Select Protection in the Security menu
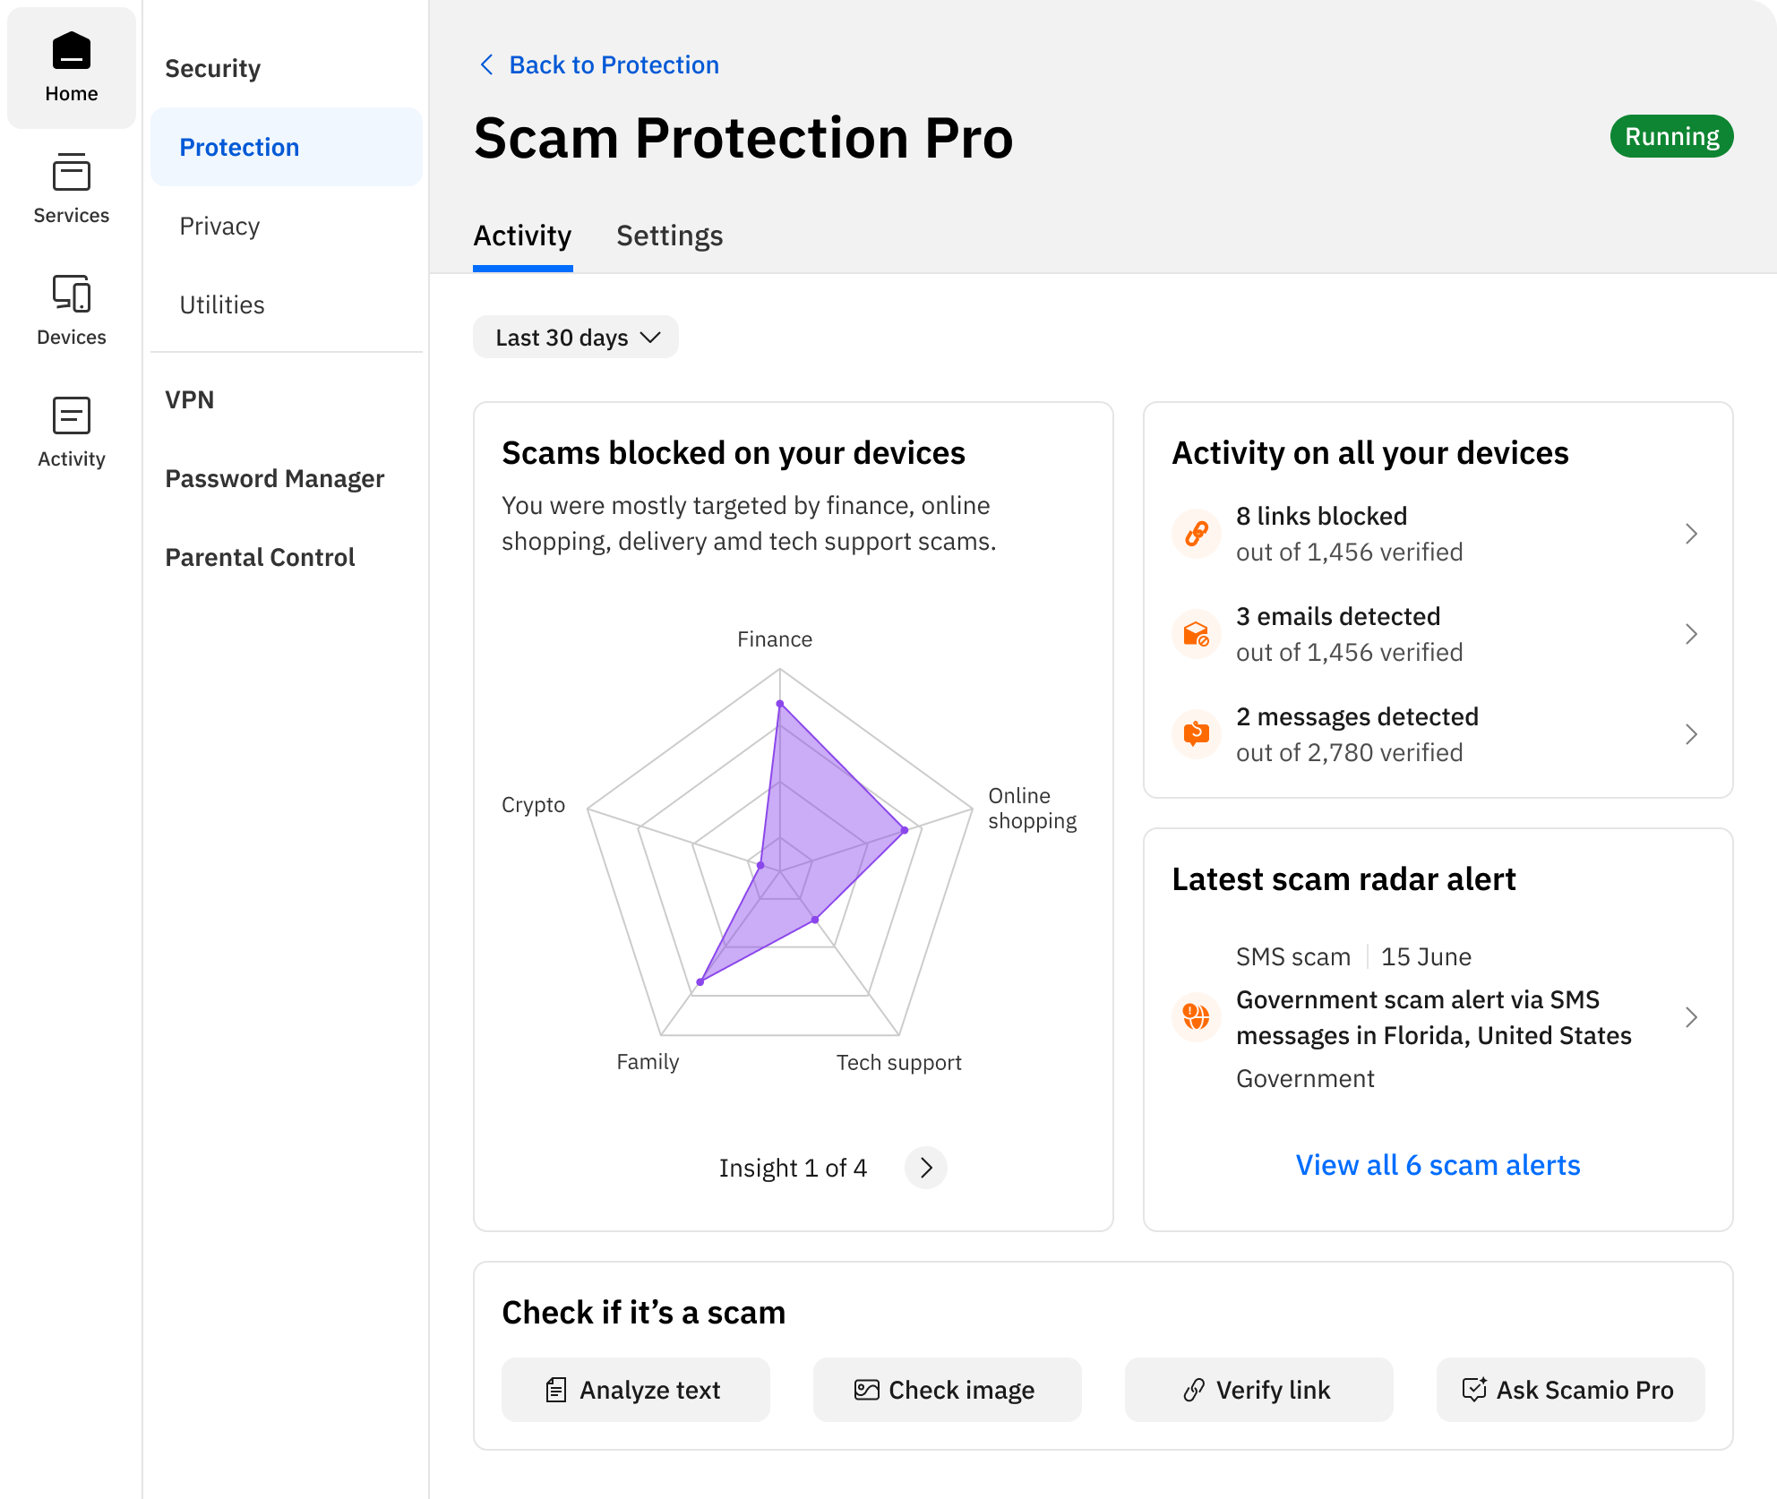The width and height of the screenshot is (1777, 1499). [x=287, y=147]
